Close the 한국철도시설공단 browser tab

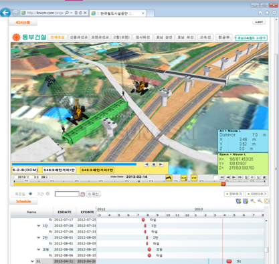(143, 13)
